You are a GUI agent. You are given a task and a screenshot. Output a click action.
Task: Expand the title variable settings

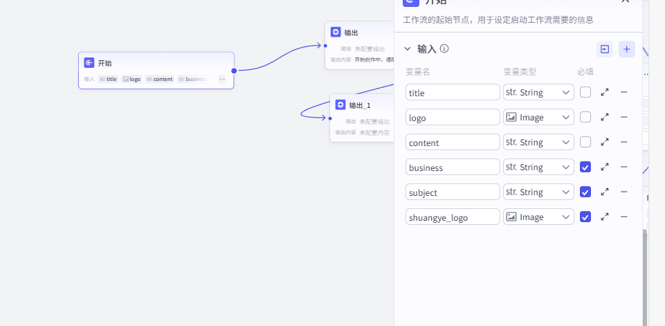pyautogui.click(x=605, y=92)
